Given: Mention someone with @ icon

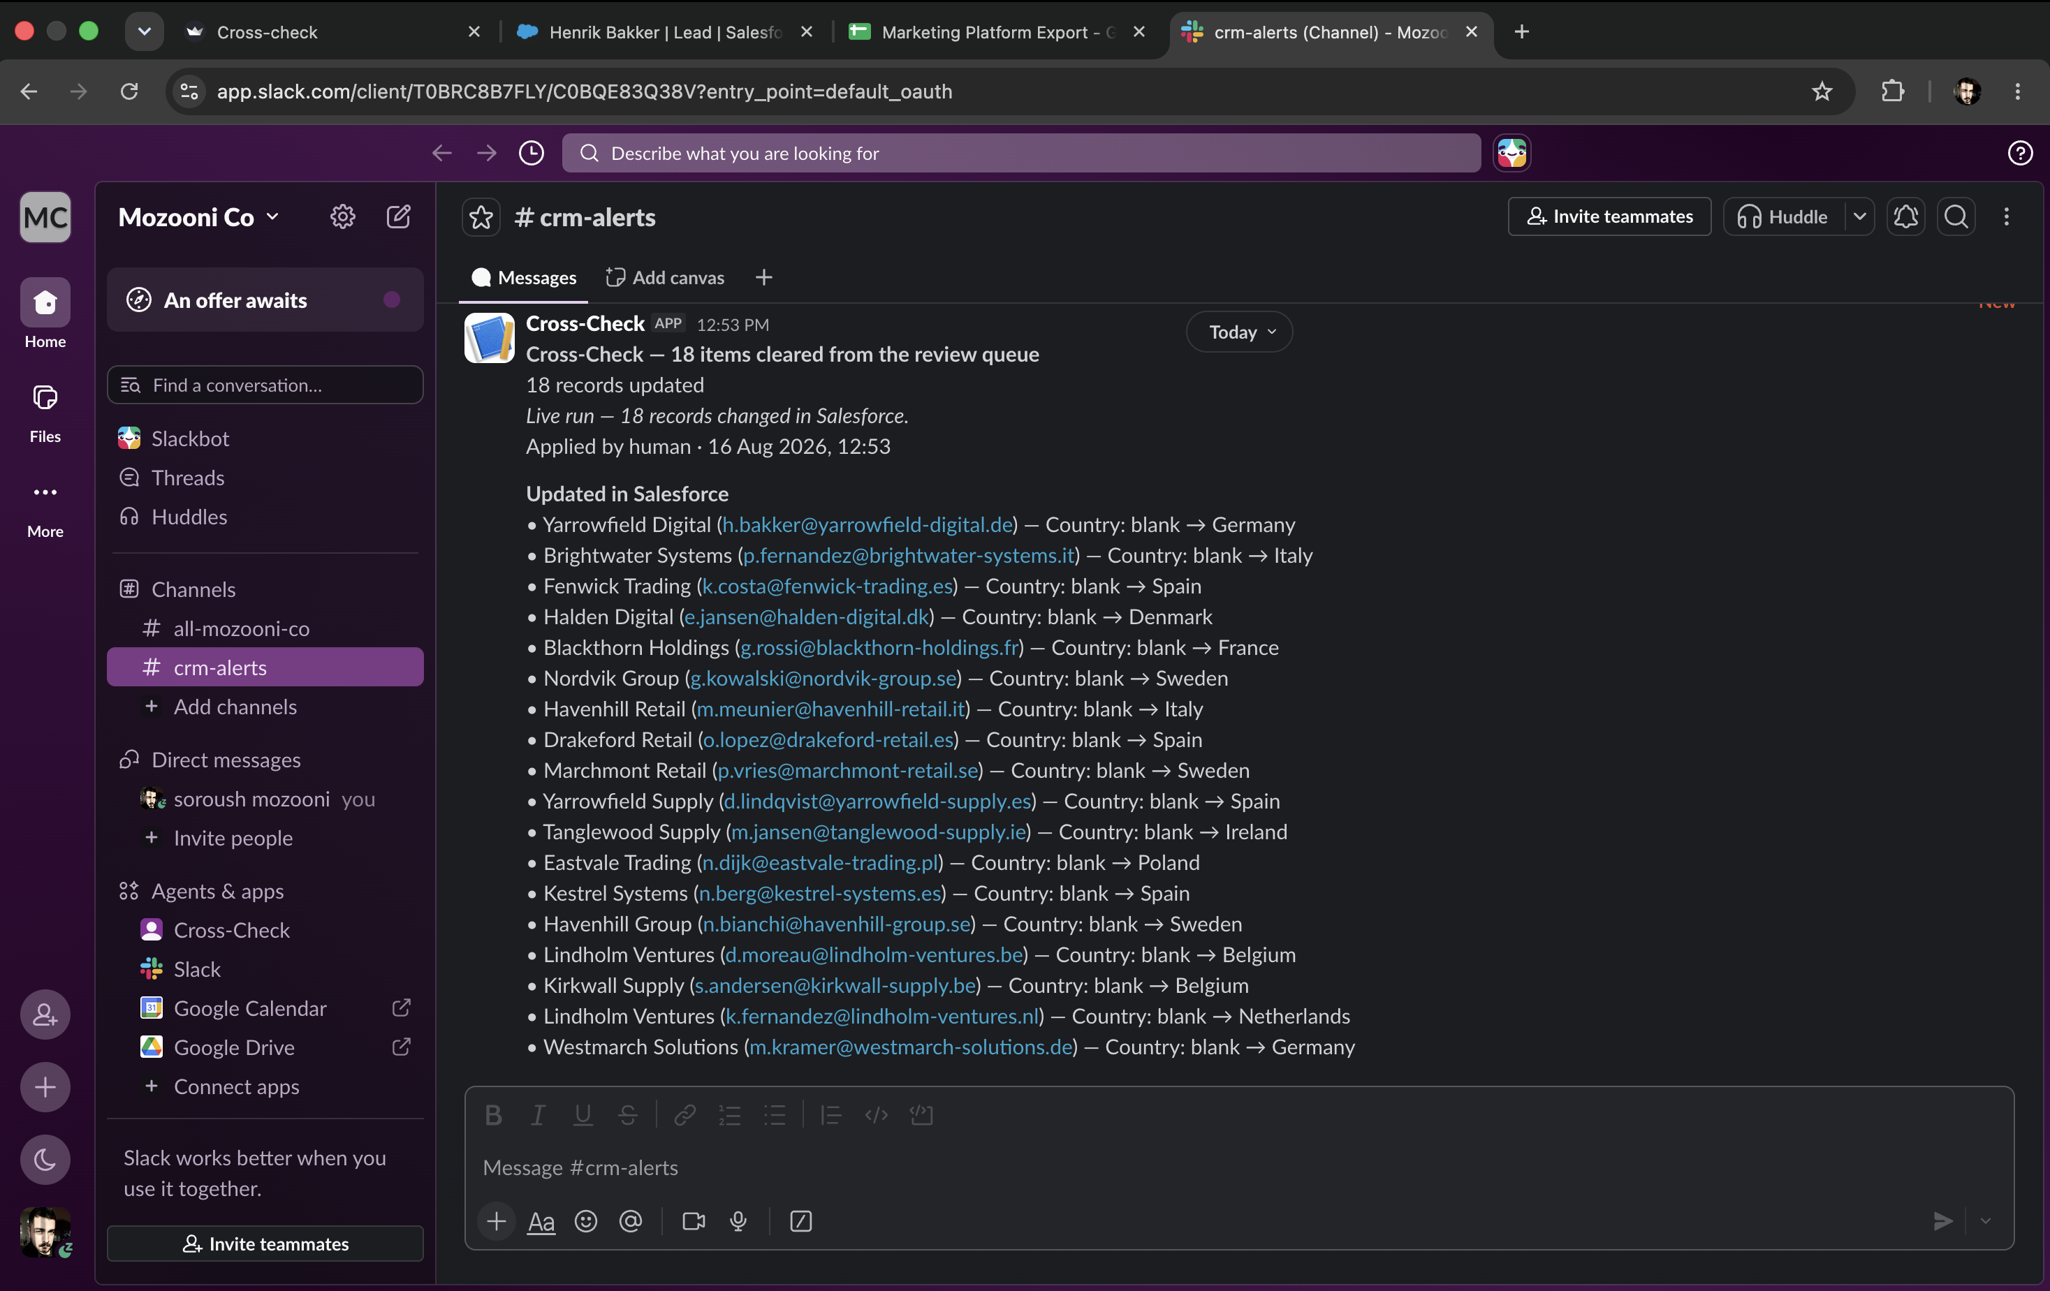Looking at the screenshot, I should (x=630, y=1221).
